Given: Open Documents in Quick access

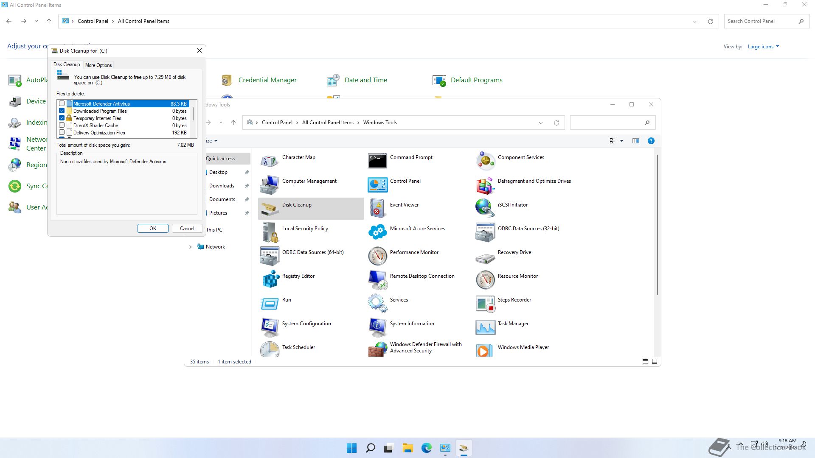Looking at the screenshot, I should pos(222,199).
